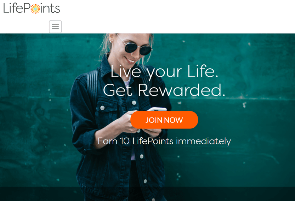295x201 pixels.
Task: Click the phone in the woman's hands
Action: (157, 109)
